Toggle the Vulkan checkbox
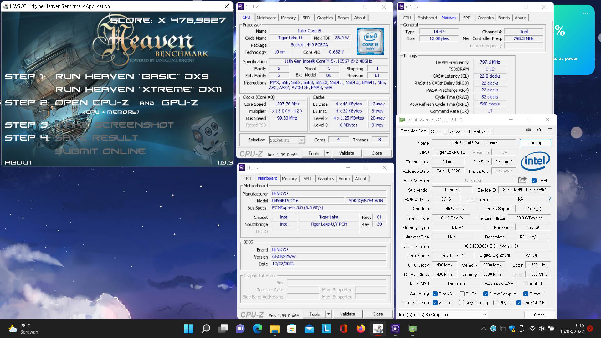The image size is (601, 338). pyautogui.click(x=435, y=303)
